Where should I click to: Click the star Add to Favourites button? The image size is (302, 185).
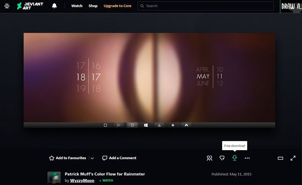pos(68,158)
